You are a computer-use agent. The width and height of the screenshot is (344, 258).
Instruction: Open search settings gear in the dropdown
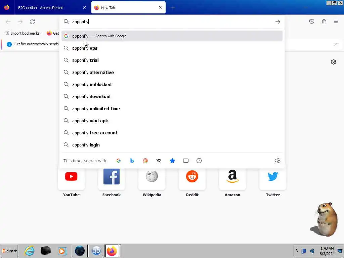tap(278, 161)
